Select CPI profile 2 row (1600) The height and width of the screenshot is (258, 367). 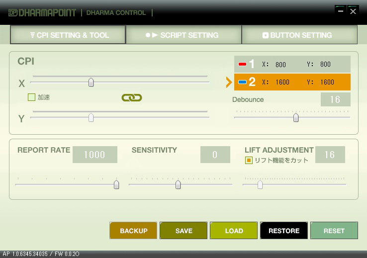point(292,82)
